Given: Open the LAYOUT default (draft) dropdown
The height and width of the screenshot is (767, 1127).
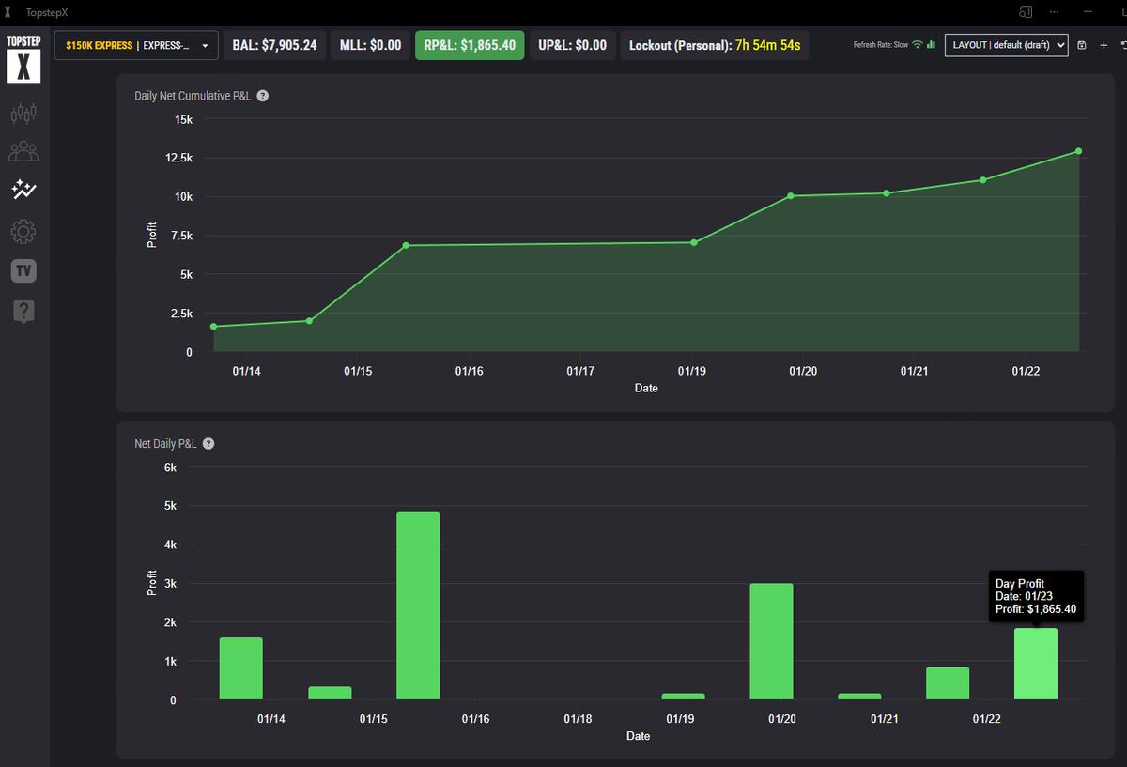Looking at the screenshot, I should (1006, 44).
